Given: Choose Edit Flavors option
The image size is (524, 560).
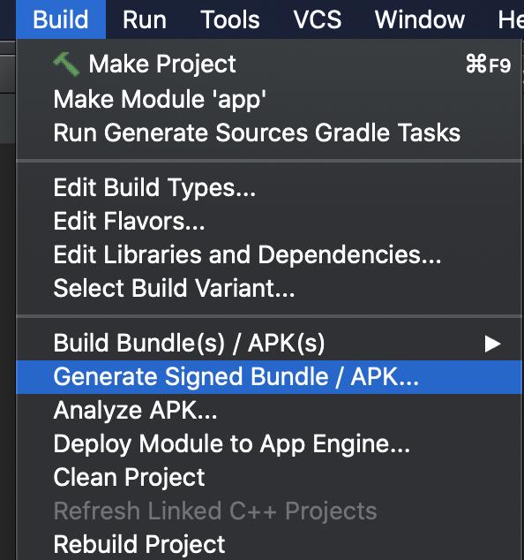Looking at the screenshot, I should pyautogui.click(x=269, y=221).
